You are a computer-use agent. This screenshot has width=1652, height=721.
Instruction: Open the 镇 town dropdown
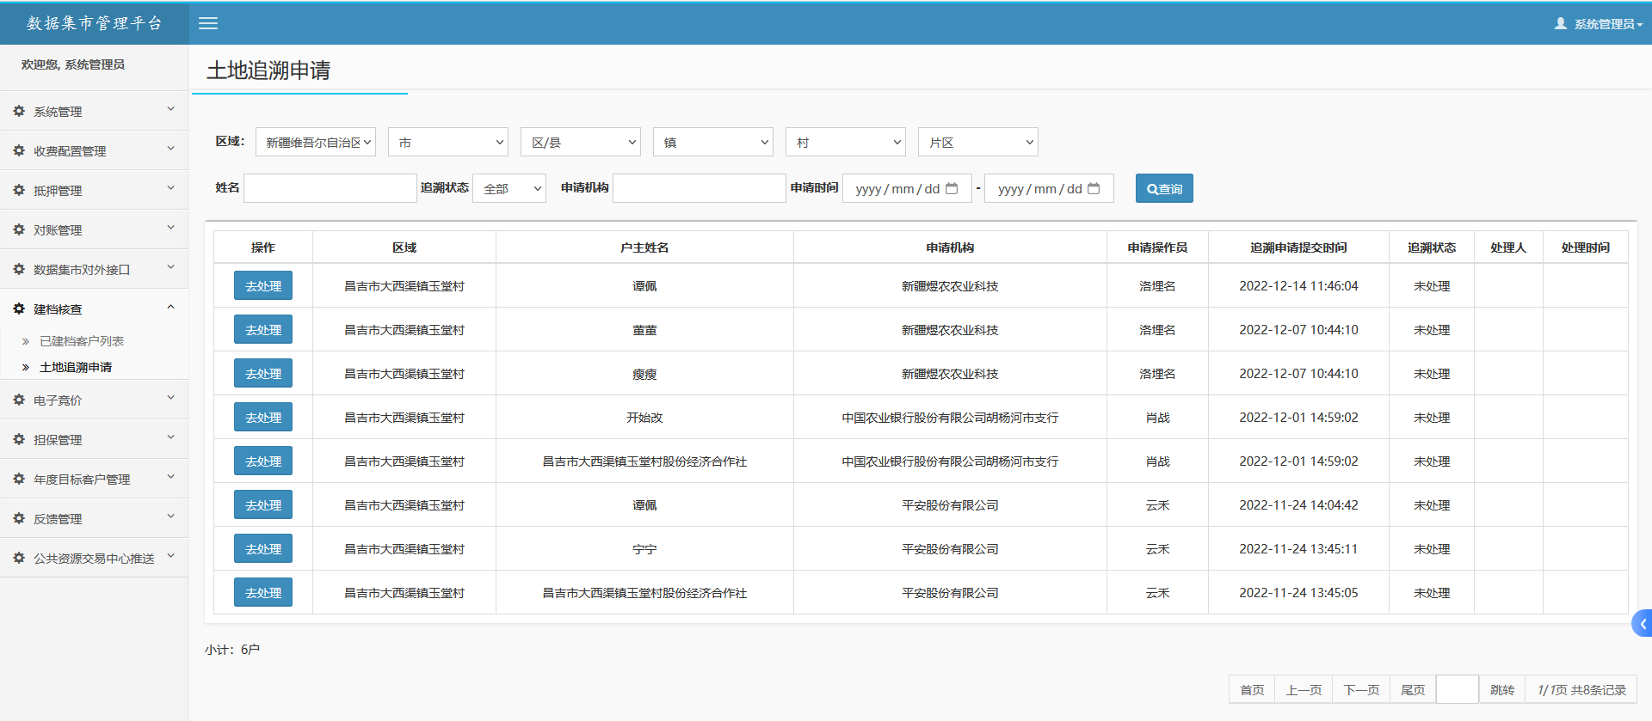point(713,142)
